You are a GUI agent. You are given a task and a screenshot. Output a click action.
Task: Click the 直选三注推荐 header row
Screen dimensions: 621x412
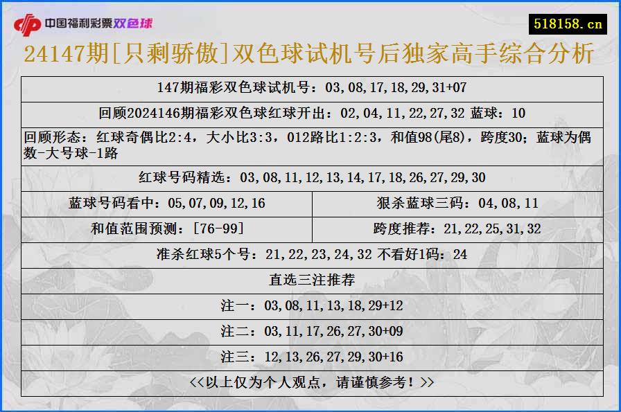pos(310,280)
